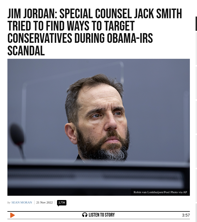Click the Robin van Lonkhuijsen photo credit
Image resolution: width=197 pixels, height=222 pixels.
tap(160, 192)
